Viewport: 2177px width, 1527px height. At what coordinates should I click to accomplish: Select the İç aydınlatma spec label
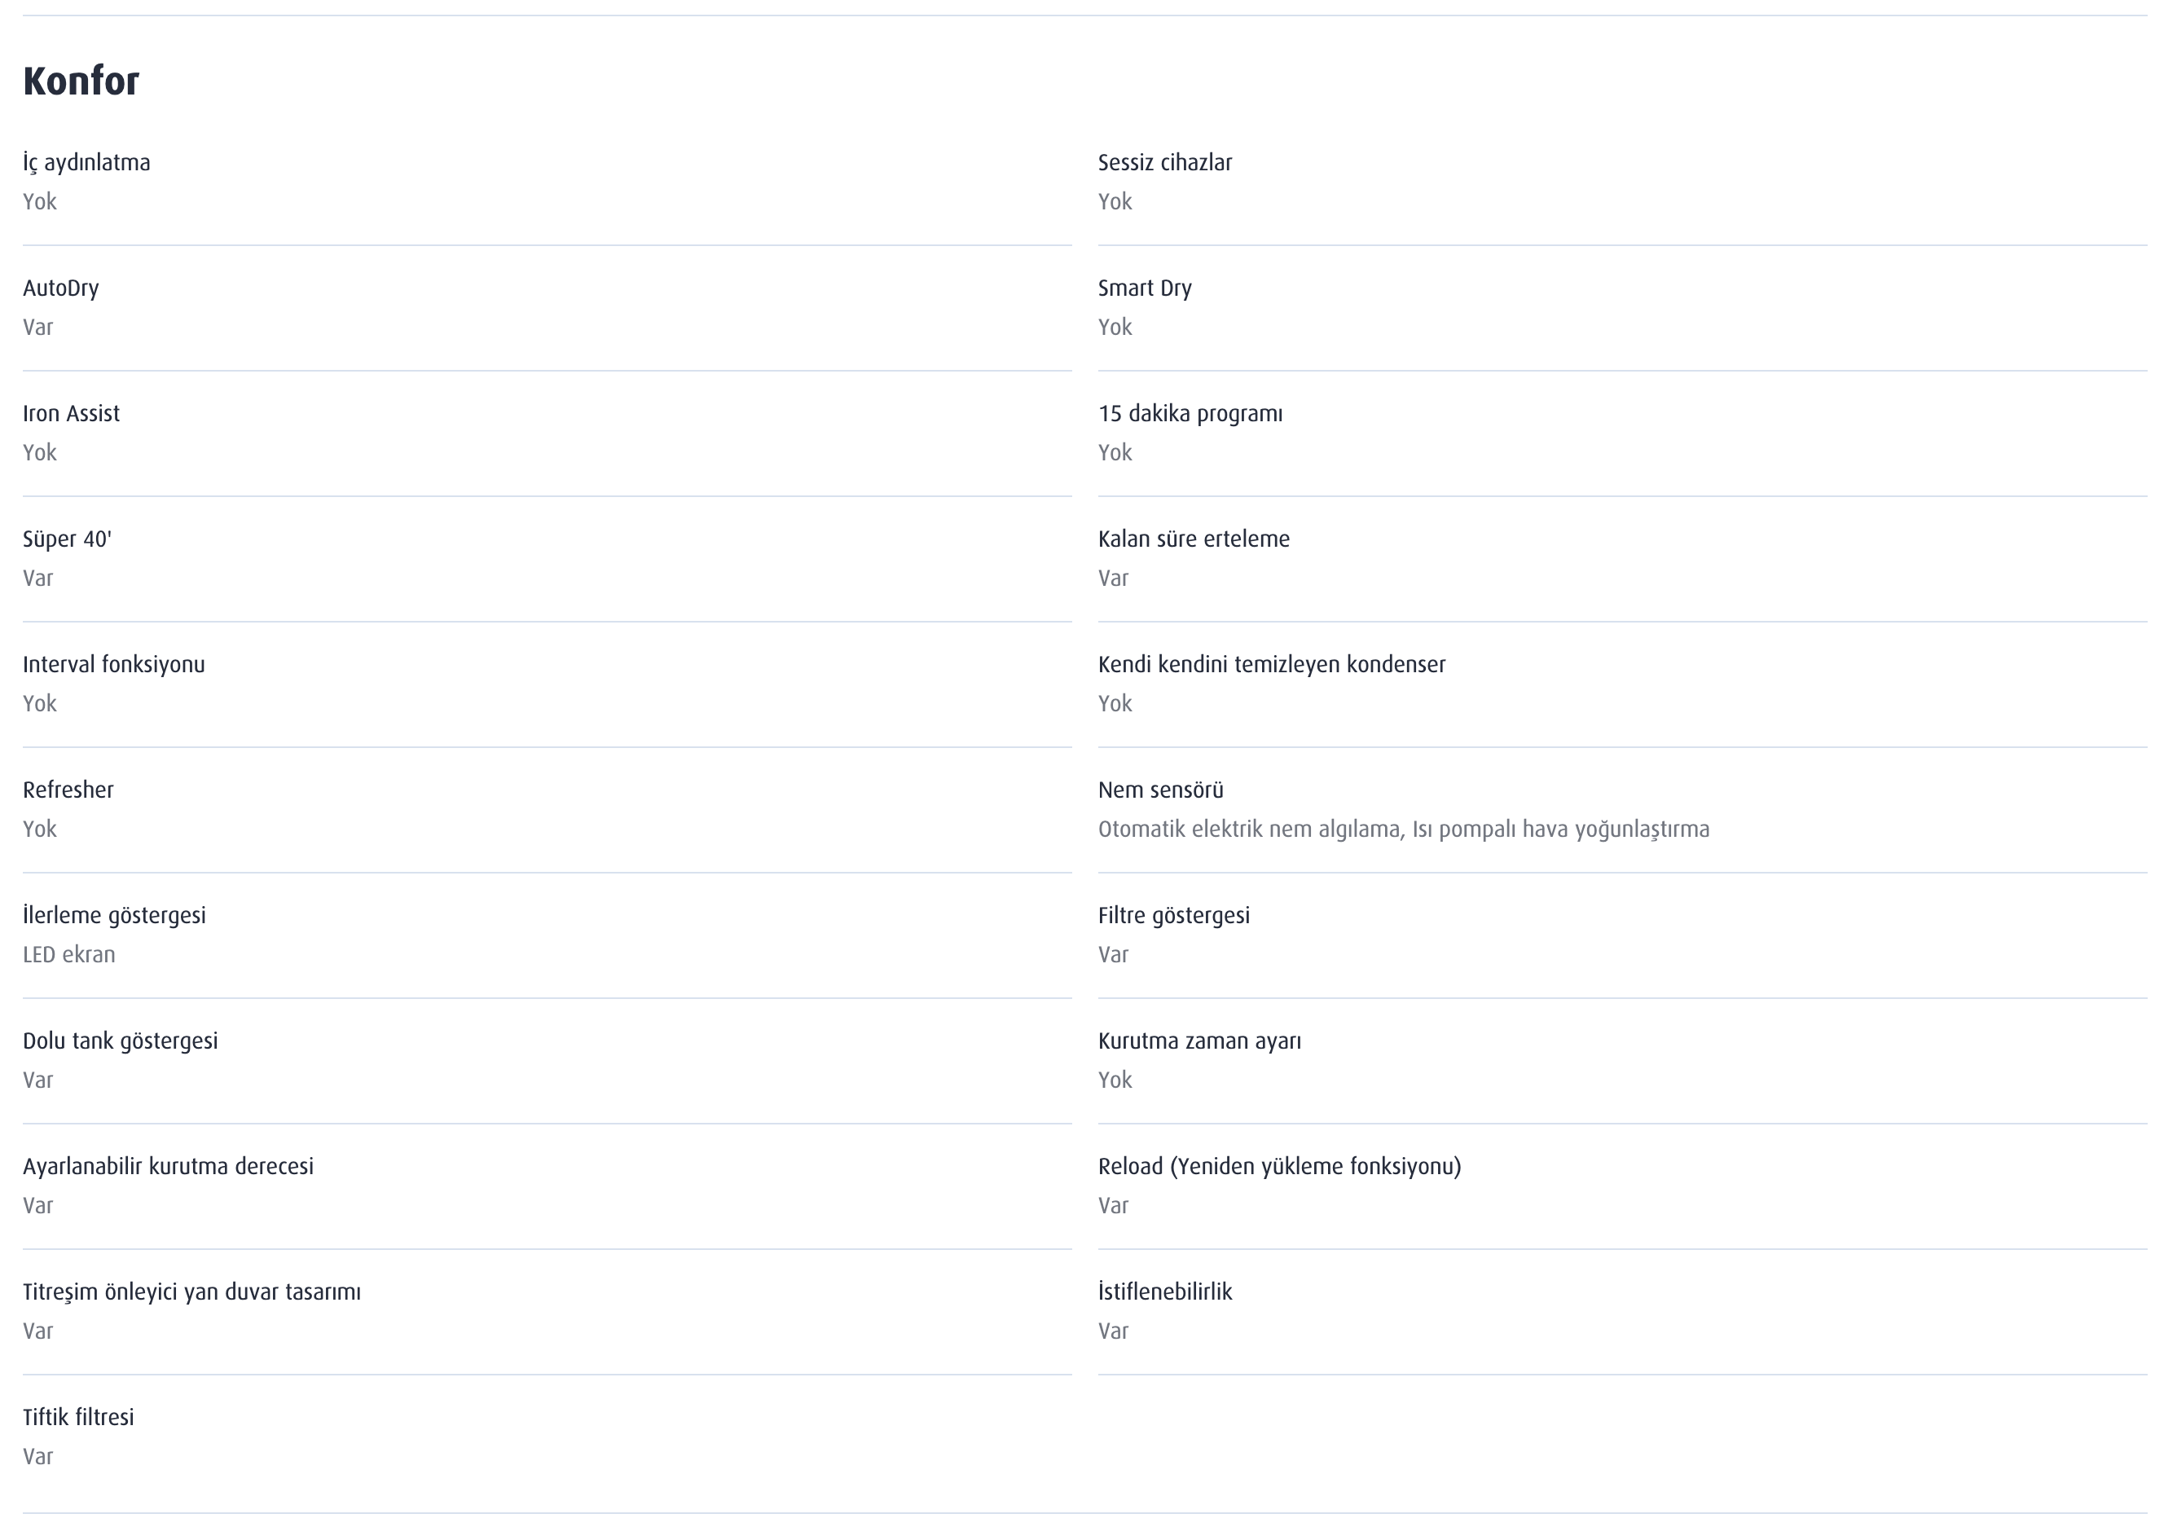[x=86, y=163]
